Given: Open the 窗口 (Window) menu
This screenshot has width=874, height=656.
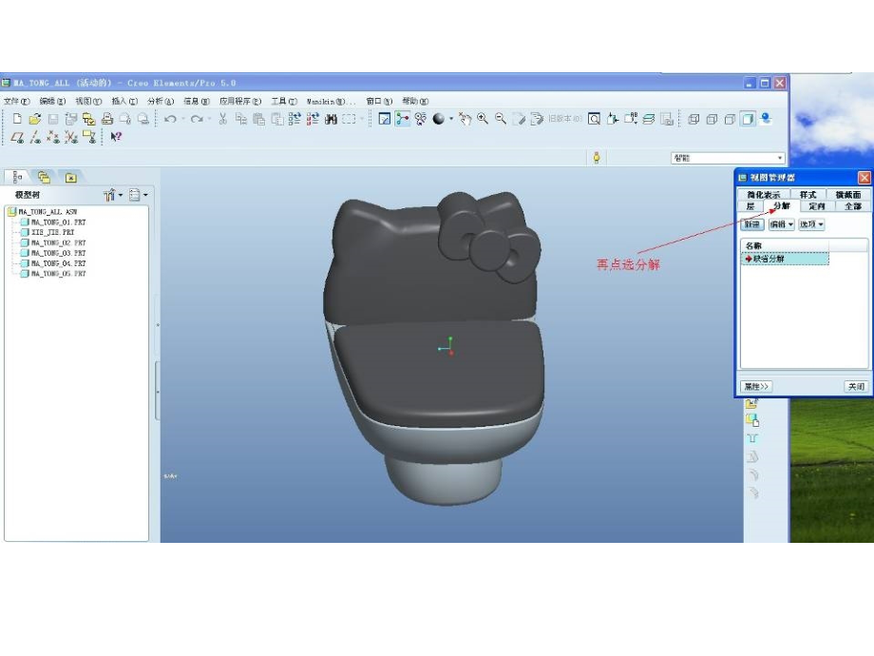Looking at the screenshot, I should coord(379,101).
